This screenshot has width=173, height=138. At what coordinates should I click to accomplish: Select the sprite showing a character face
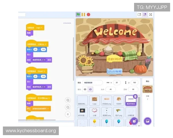click(119, 100)
